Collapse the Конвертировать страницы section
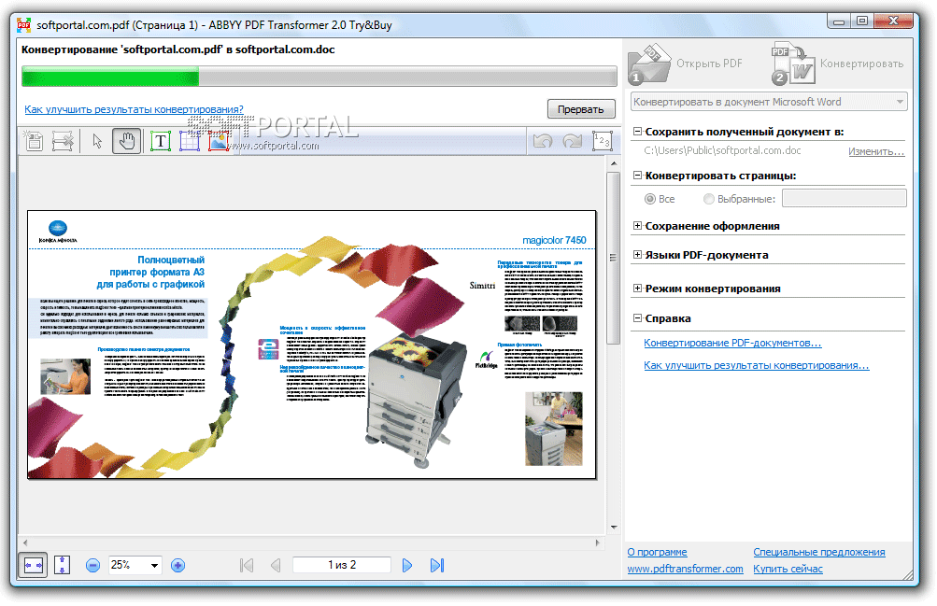This screenshot has width=937, height=606. (x=638, y=176)
